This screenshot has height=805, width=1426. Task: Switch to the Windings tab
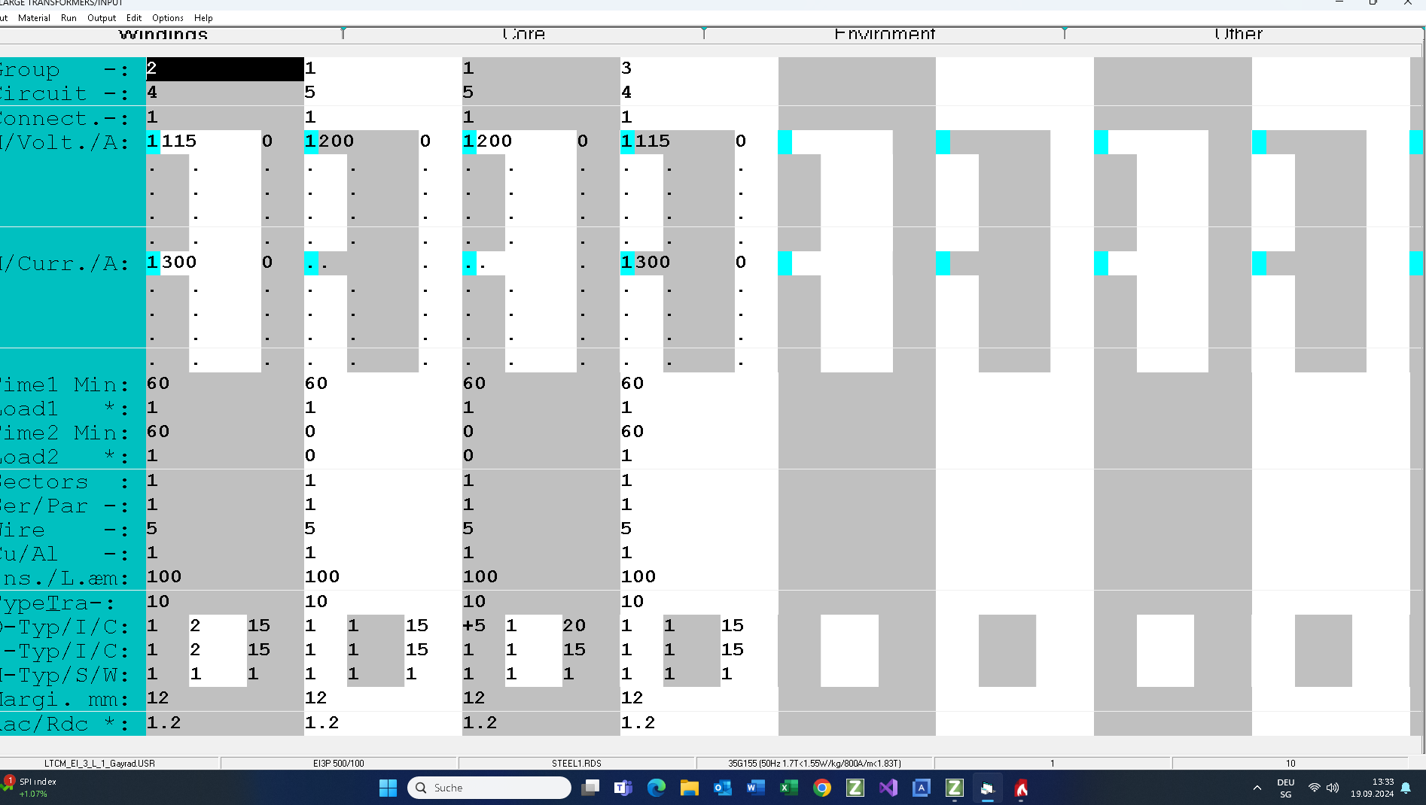click(163, 34)
